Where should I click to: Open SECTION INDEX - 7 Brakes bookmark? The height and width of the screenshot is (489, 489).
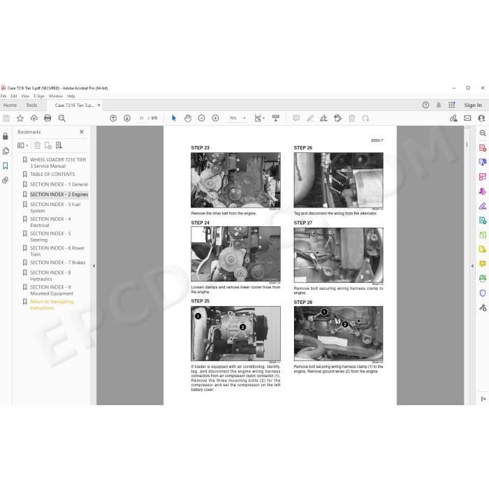tap(58, 262)
